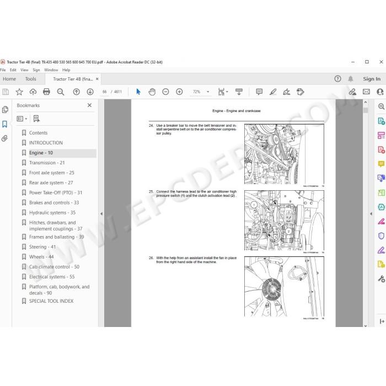Open zoom level dropdown arrow
The height and width of the screenshot is (386, 386).
tap(208, 92)
